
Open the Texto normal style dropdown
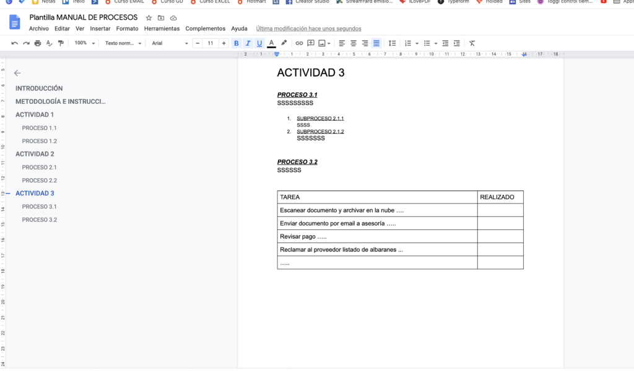click(x=123, y=43)
